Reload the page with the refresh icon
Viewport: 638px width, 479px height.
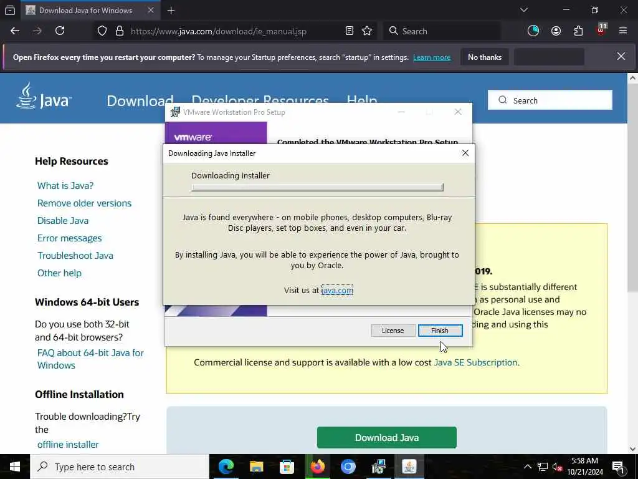pyautogui.click(x=60, y=31)
